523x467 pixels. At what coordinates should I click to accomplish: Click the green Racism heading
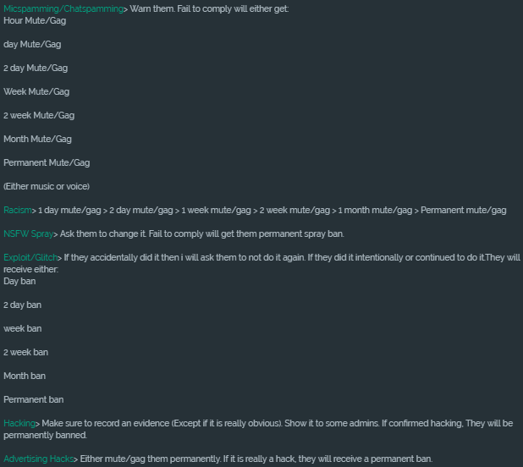coord(18,211)
